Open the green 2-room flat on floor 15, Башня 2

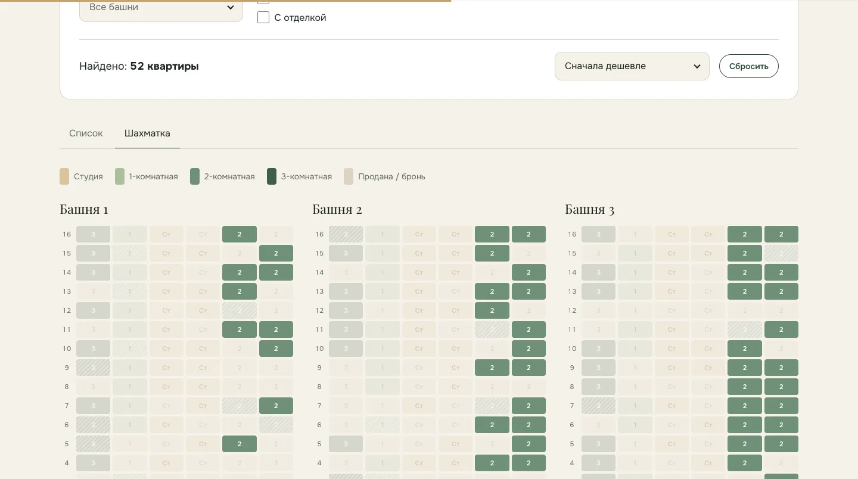pos(492,253)
